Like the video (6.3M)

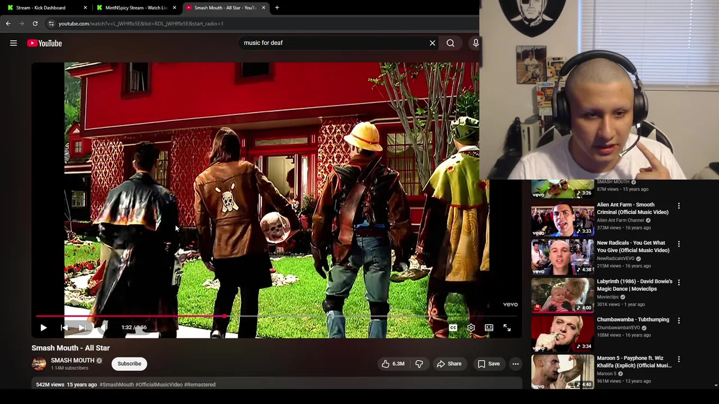tap(393, 364)
